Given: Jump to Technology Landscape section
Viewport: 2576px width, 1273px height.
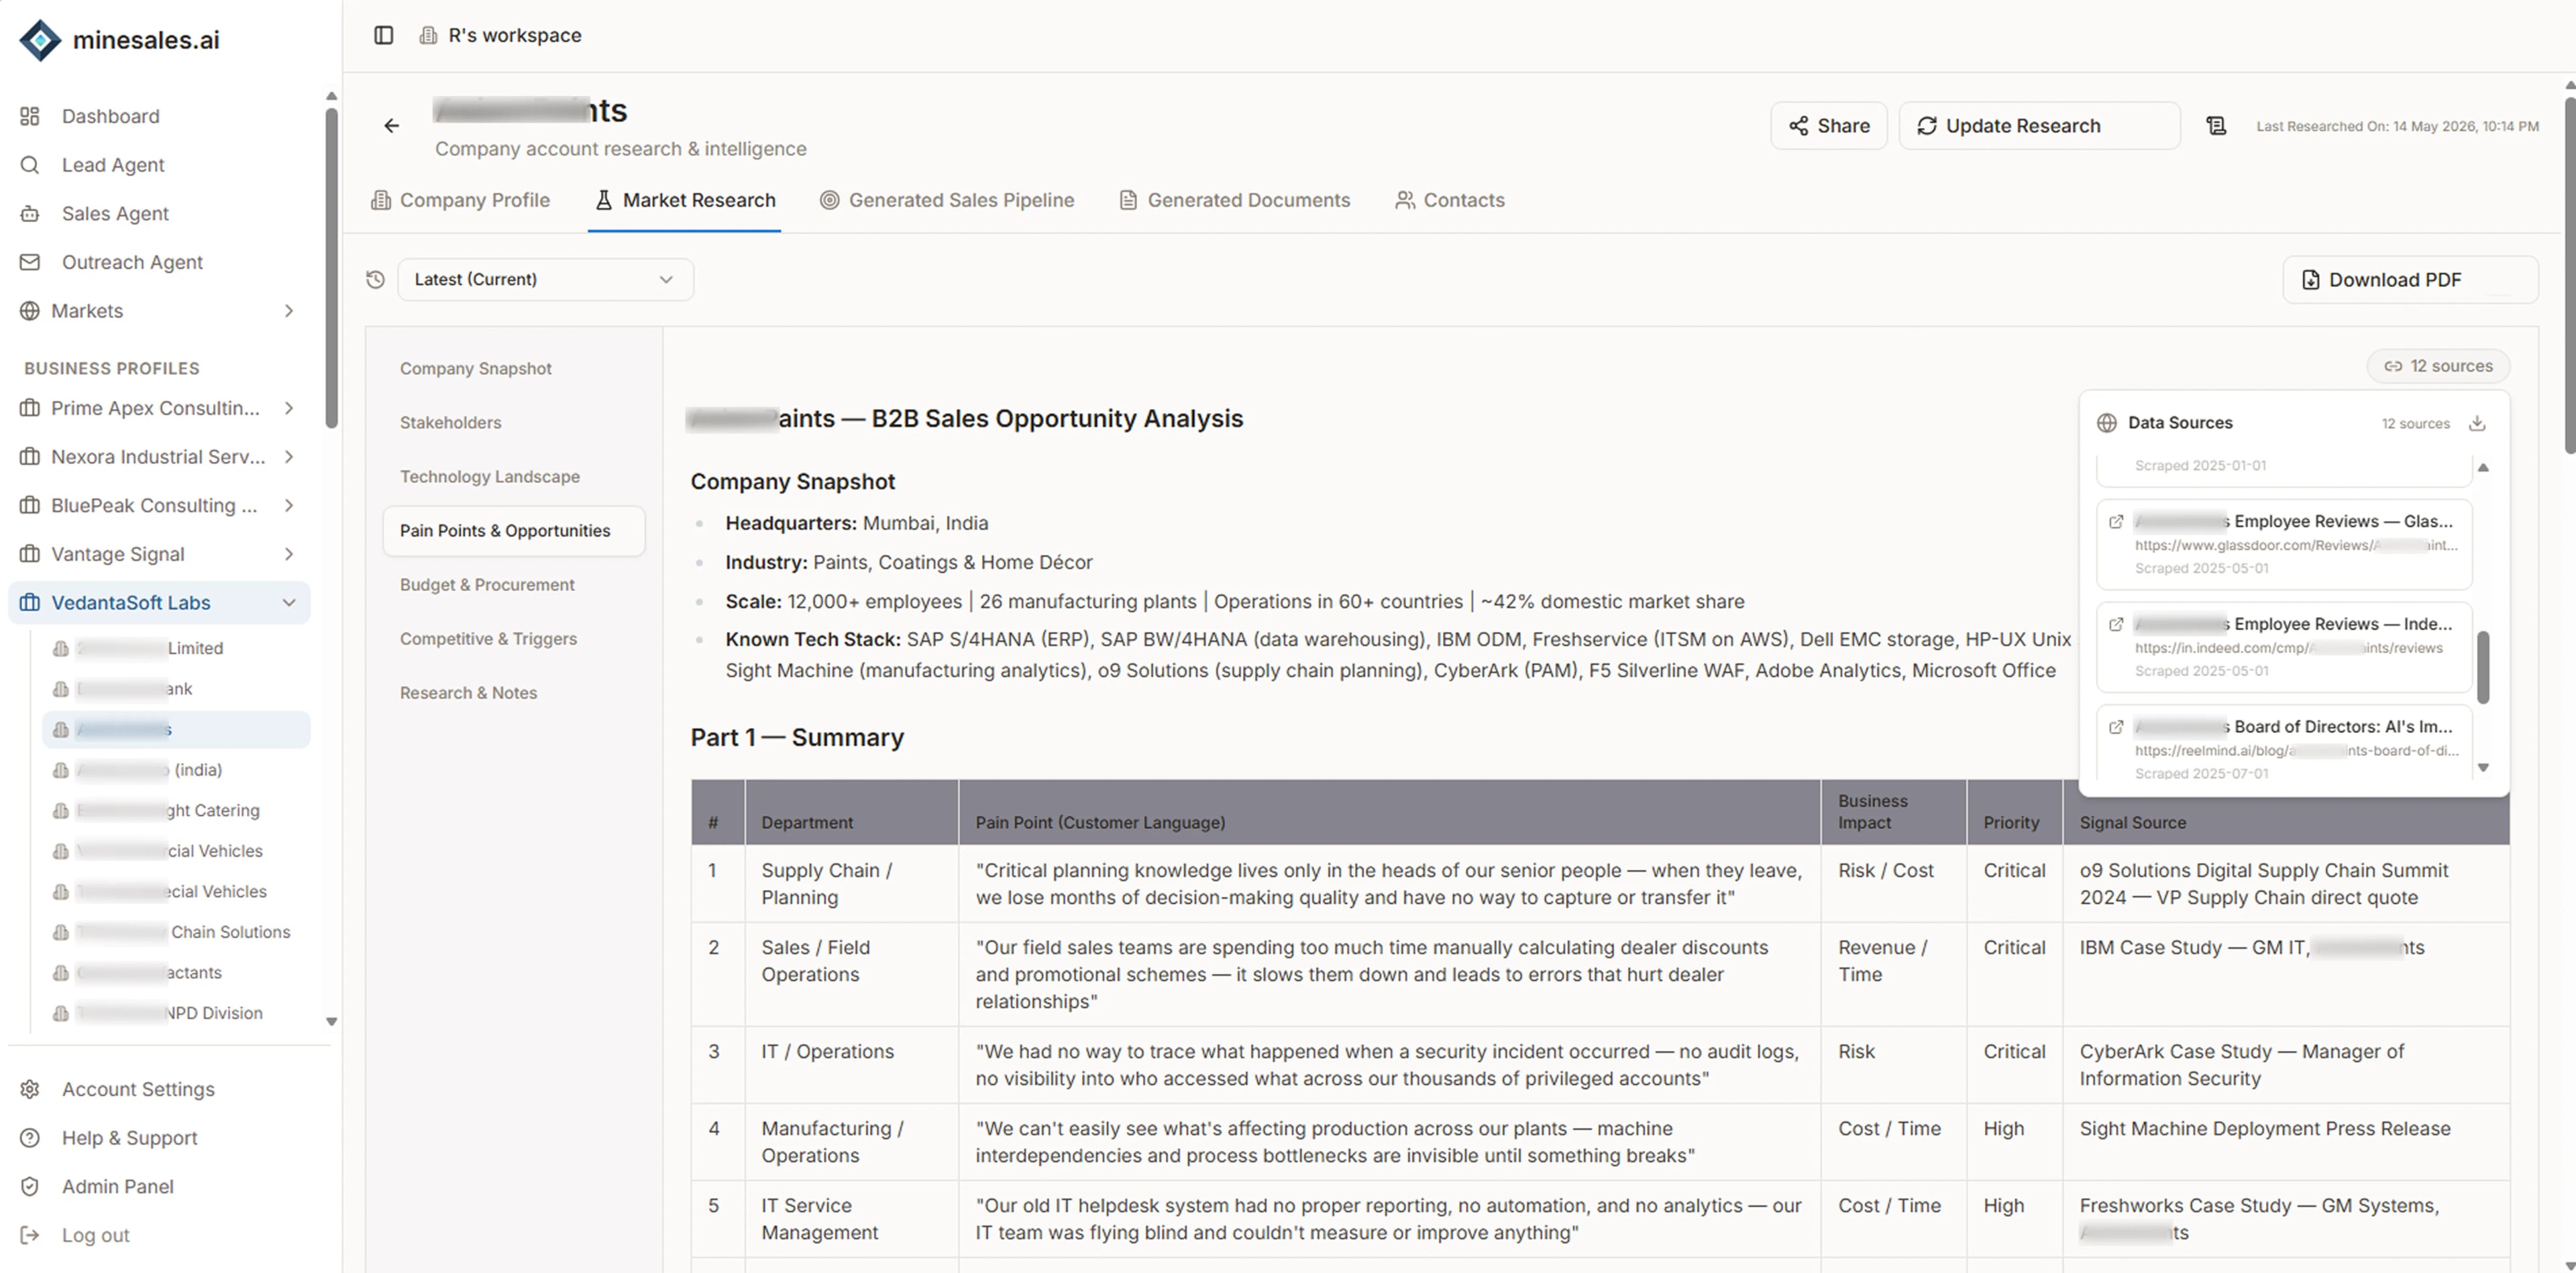Looking at the screenshot, I should [x=490, y=477].
